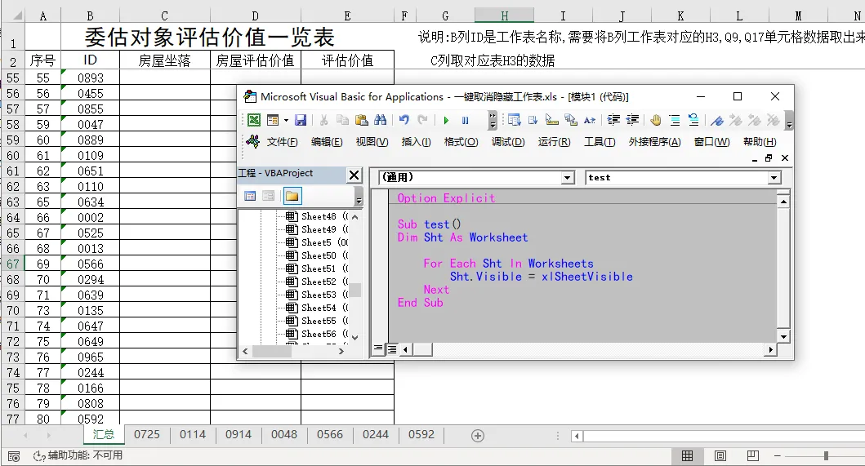
Task: Click List Properties/Methods icon
Action: pos(514,120)
